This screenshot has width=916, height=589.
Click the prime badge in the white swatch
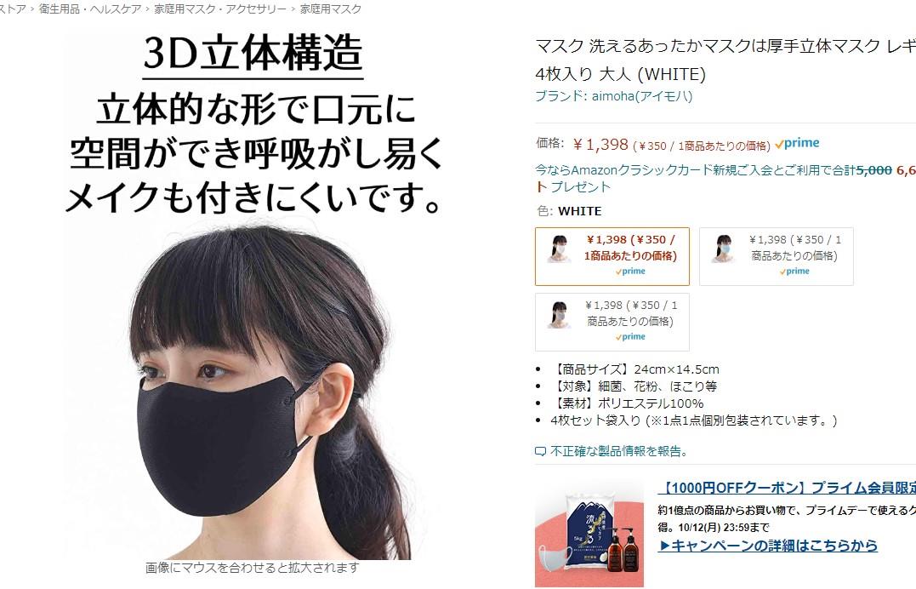pos(629,272)
